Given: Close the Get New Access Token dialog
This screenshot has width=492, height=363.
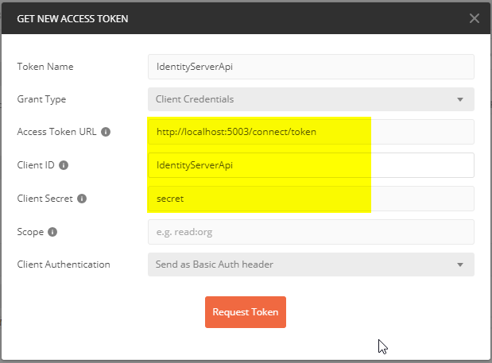Looking at the screenshot, I should 474,18.
